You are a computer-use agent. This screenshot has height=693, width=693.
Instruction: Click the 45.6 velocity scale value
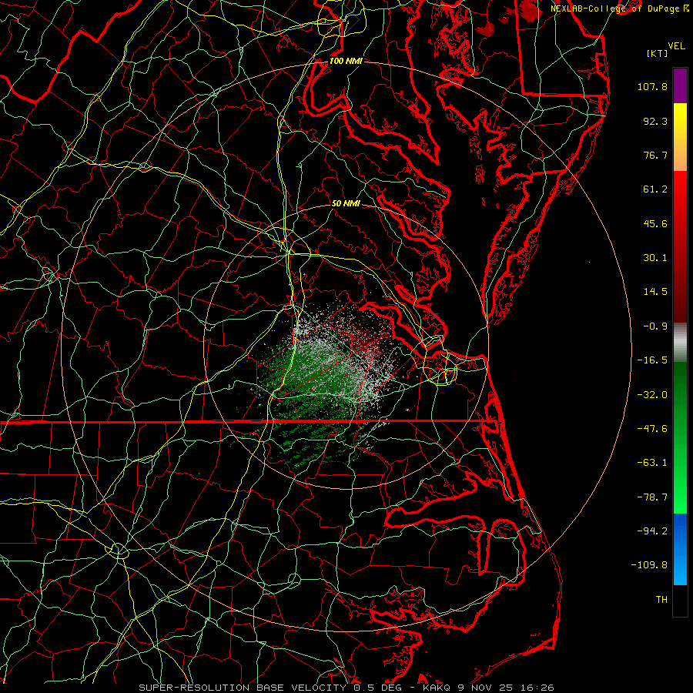(x=655, y=223)
